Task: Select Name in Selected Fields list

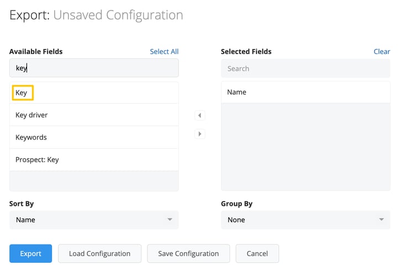Action: coord(305,92)
